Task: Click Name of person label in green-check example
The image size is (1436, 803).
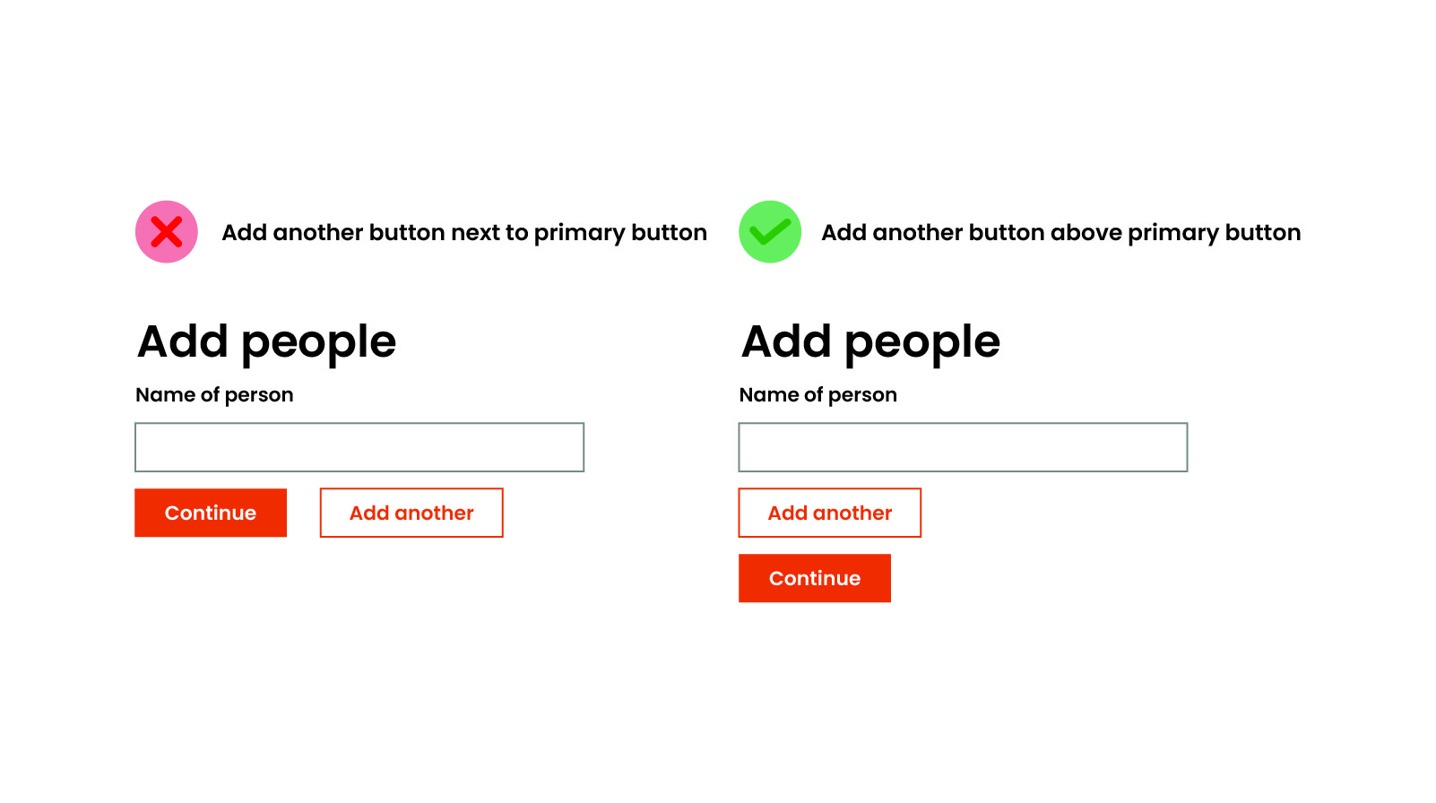Action: [817, 395]
